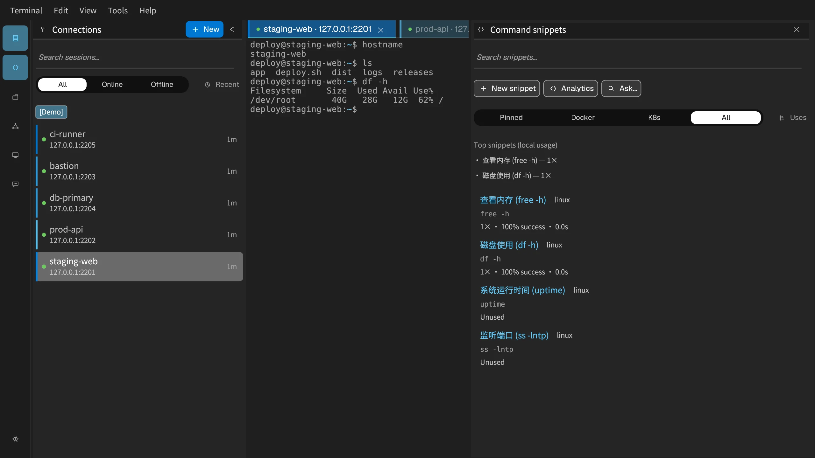Open the file transfer folder sidebar icon
The image size is (815, 458).
[x=15, y=97]
